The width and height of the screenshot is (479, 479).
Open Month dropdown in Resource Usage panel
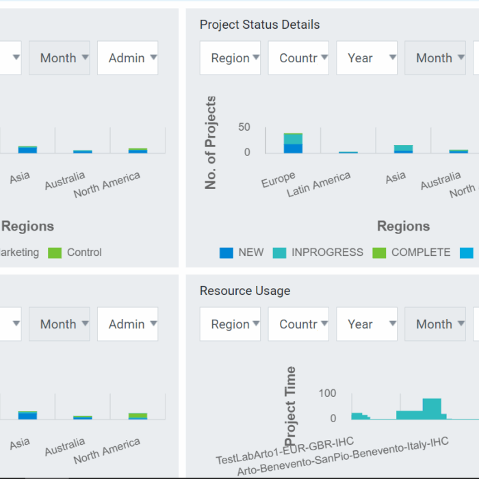tap(435, 324)
